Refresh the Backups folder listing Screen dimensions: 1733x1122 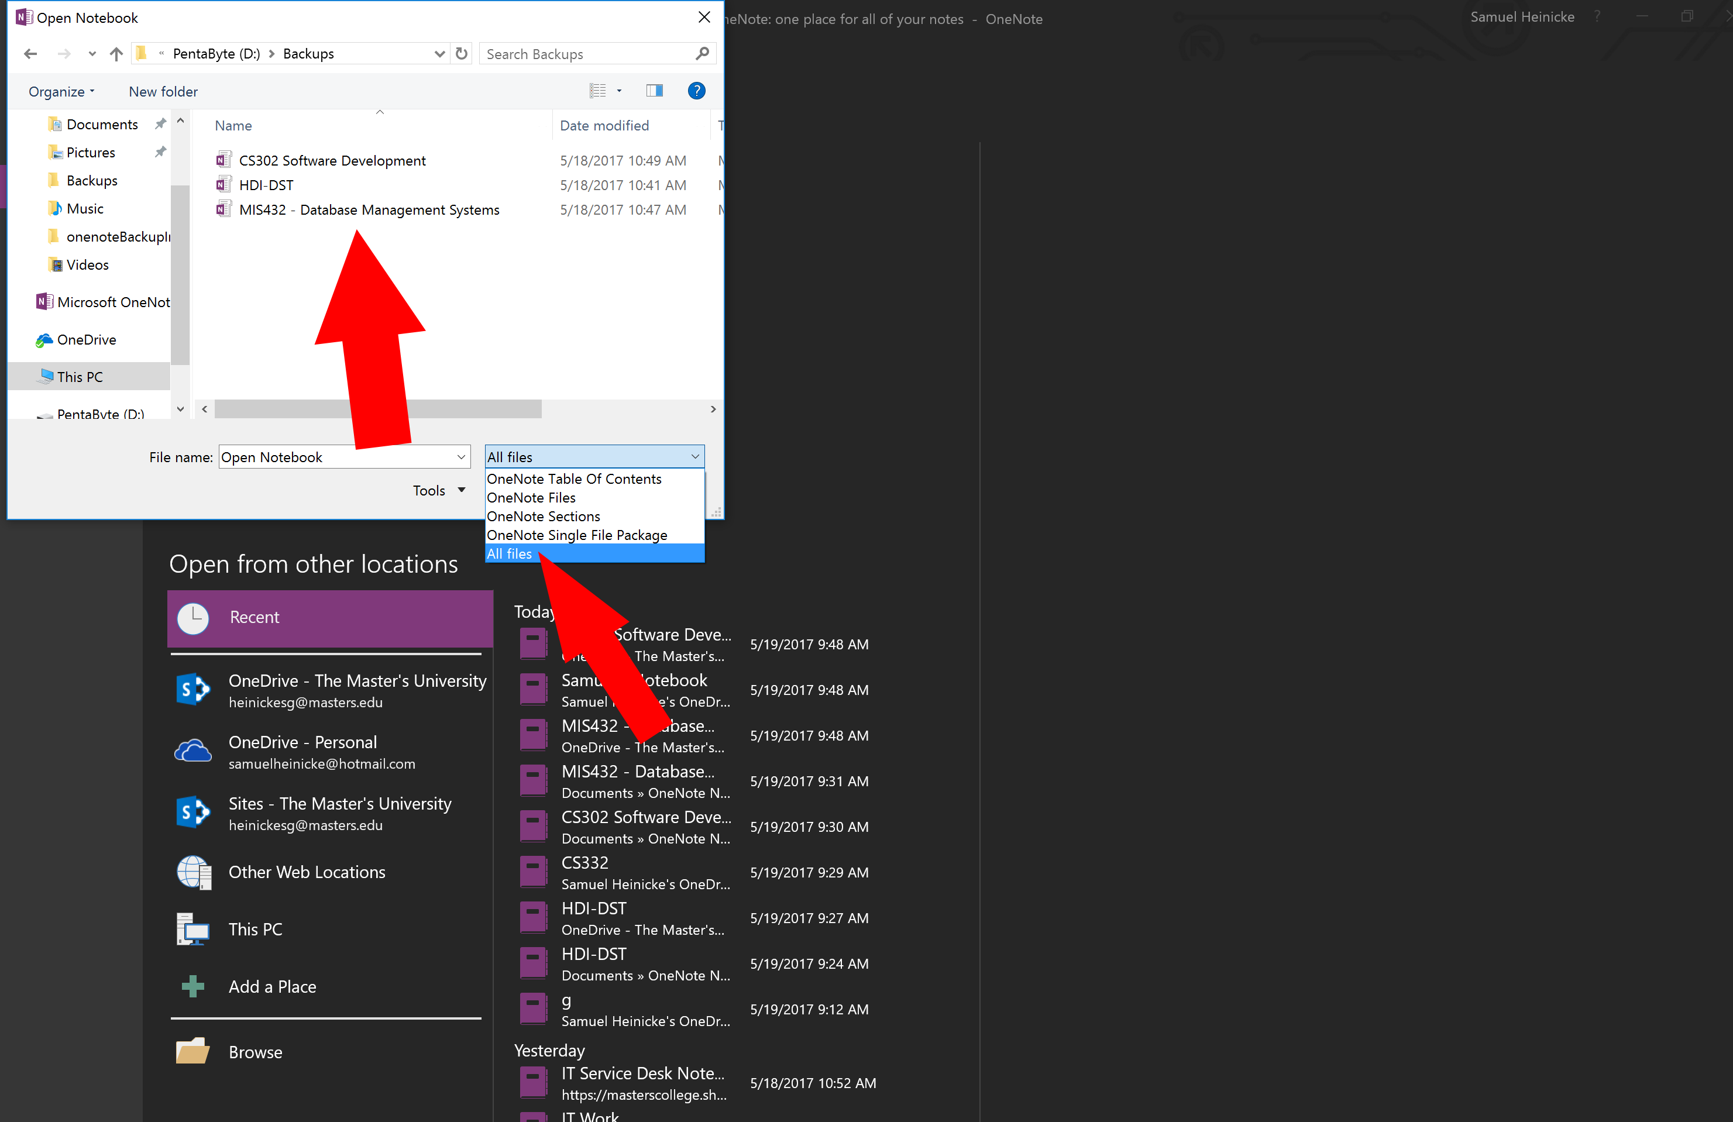[x=462, y=54]
